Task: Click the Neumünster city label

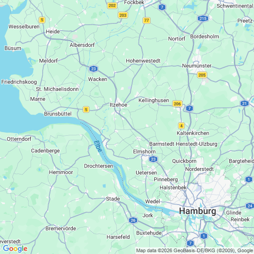Action: [x=196, y=66]
